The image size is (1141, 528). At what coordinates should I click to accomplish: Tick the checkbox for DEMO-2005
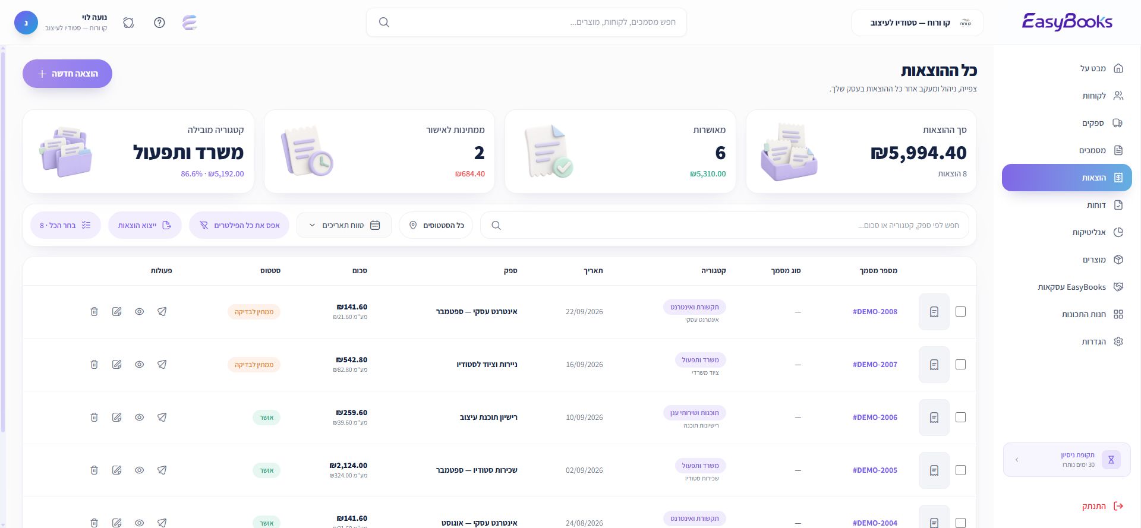point(960,470)
